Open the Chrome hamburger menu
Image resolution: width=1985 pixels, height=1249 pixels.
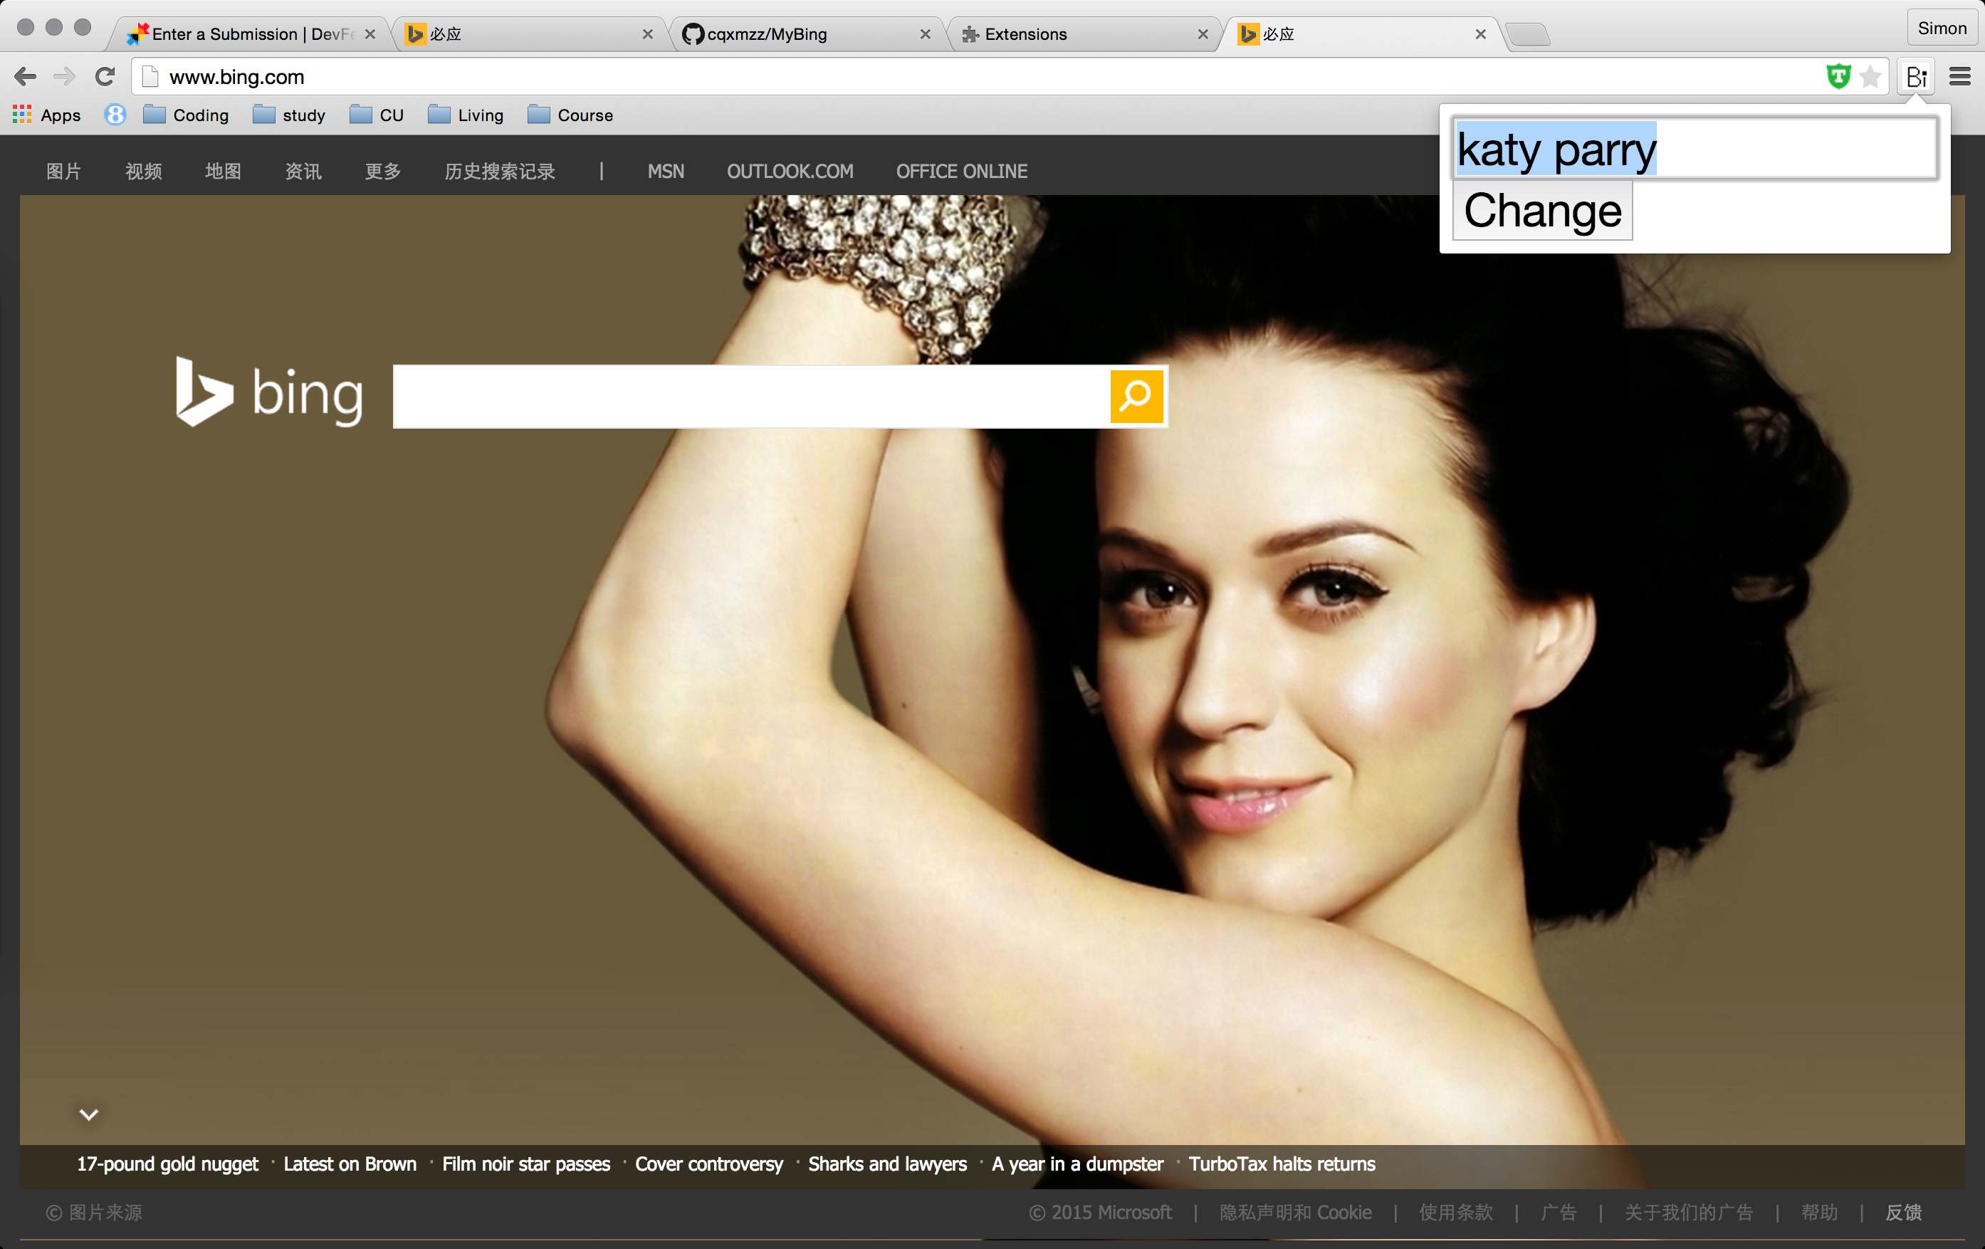1959,78
